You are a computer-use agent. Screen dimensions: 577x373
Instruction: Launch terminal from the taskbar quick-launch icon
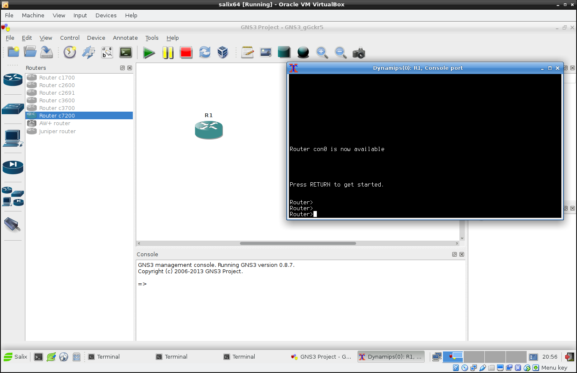point(38,357)
